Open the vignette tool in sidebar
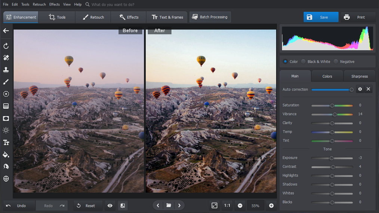This screenshot has width=379, height=213. tap(6, 118)
